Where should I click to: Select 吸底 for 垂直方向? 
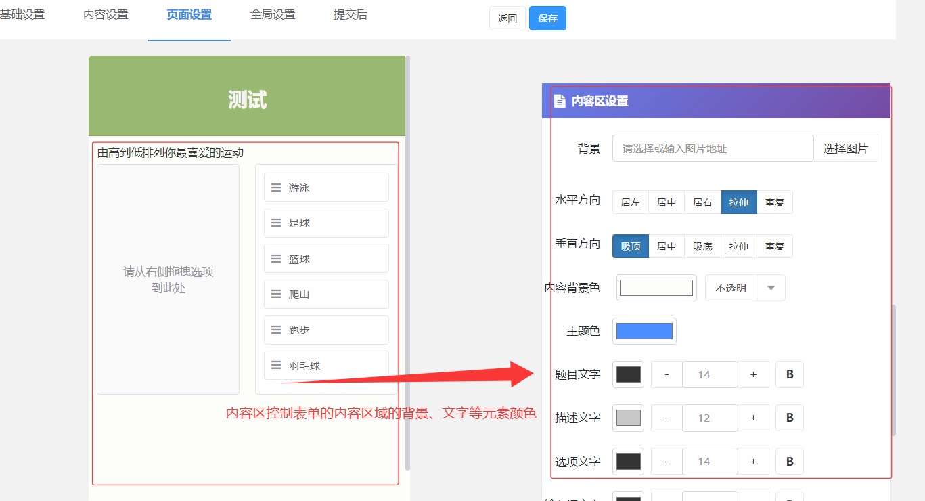[x=702, y=246]
